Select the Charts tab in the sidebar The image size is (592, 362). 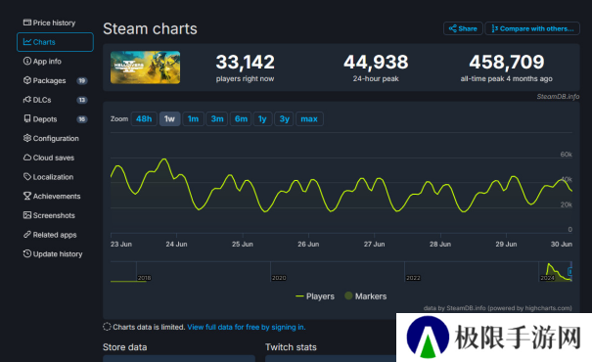coord(55,42)
